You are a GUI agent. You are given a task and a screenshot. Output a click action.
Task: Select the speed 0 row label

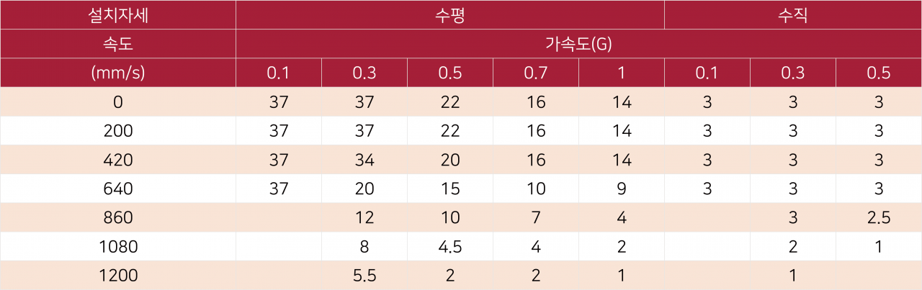(x=117, y=102)
